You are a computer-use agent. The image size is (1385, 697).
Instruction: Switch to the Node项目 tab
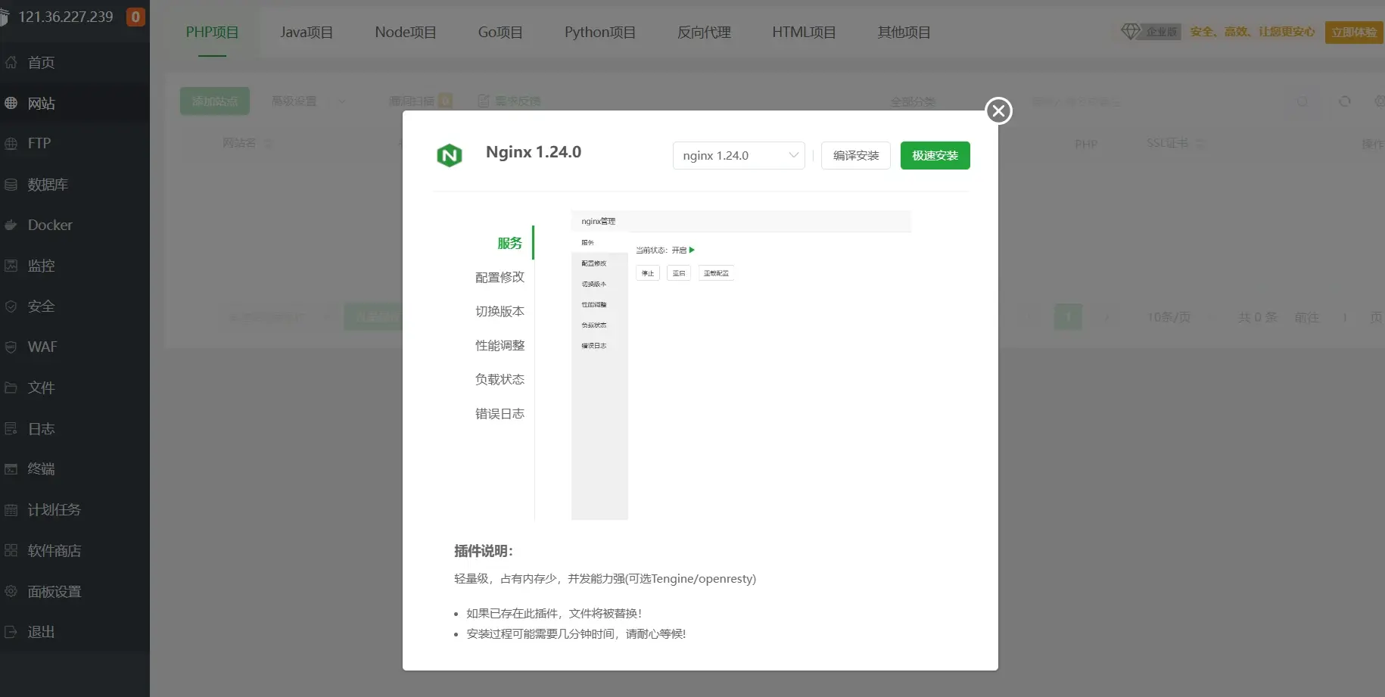pyautogui.click(x=406, y=33)
